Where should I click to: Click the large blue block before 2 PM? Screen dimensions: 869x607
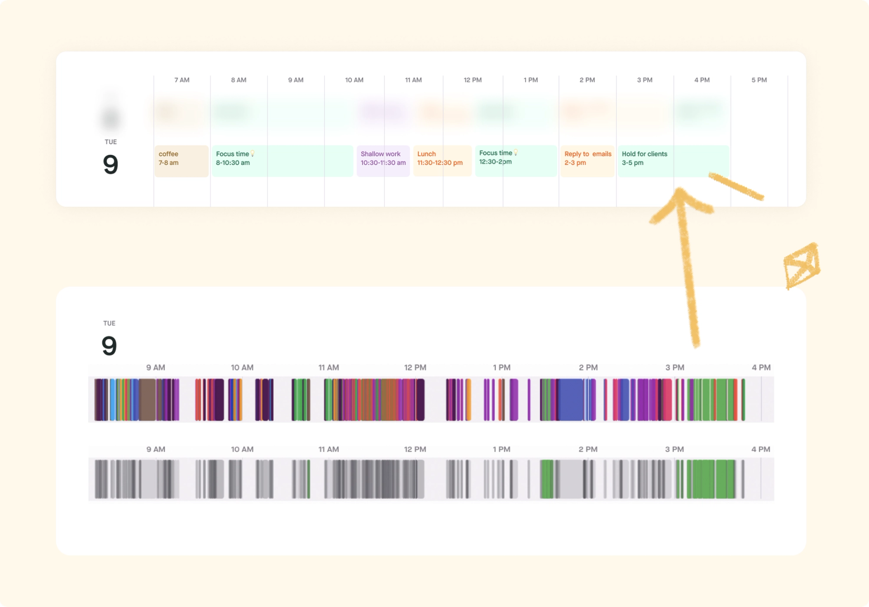pyautogui.click(x=570, y=399)
